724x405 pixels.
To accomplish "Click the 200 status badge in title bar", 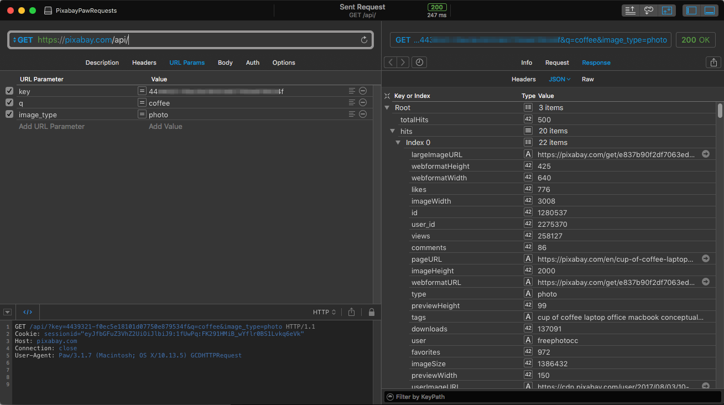I will point(436,7).
